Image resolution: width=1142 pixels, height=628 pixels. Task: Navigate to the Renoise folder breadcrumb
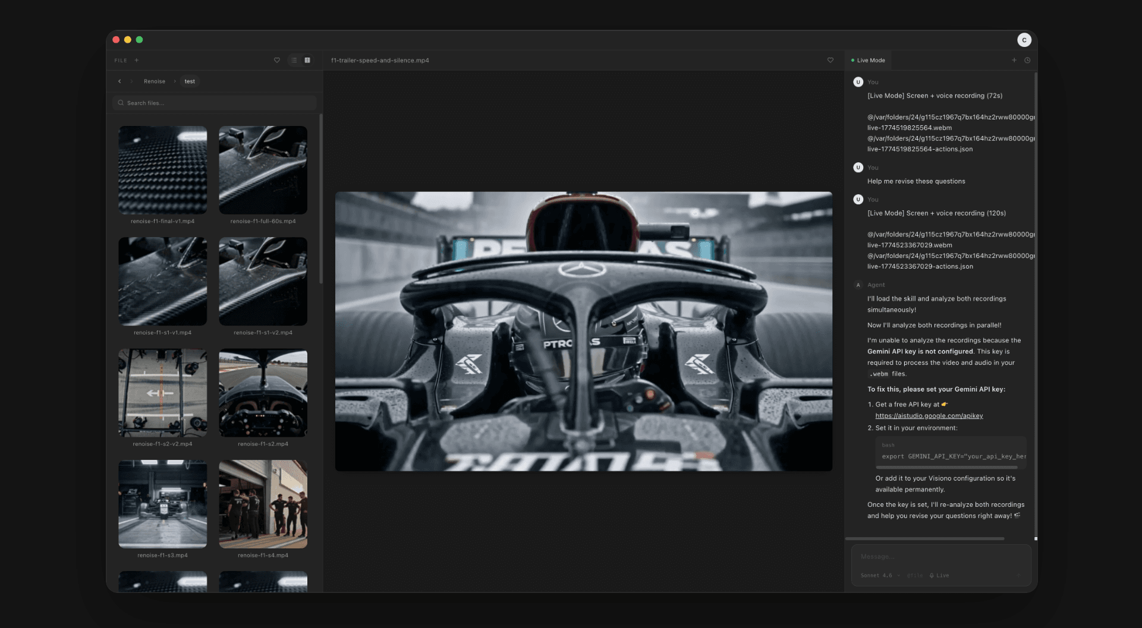tap(155, 81)
